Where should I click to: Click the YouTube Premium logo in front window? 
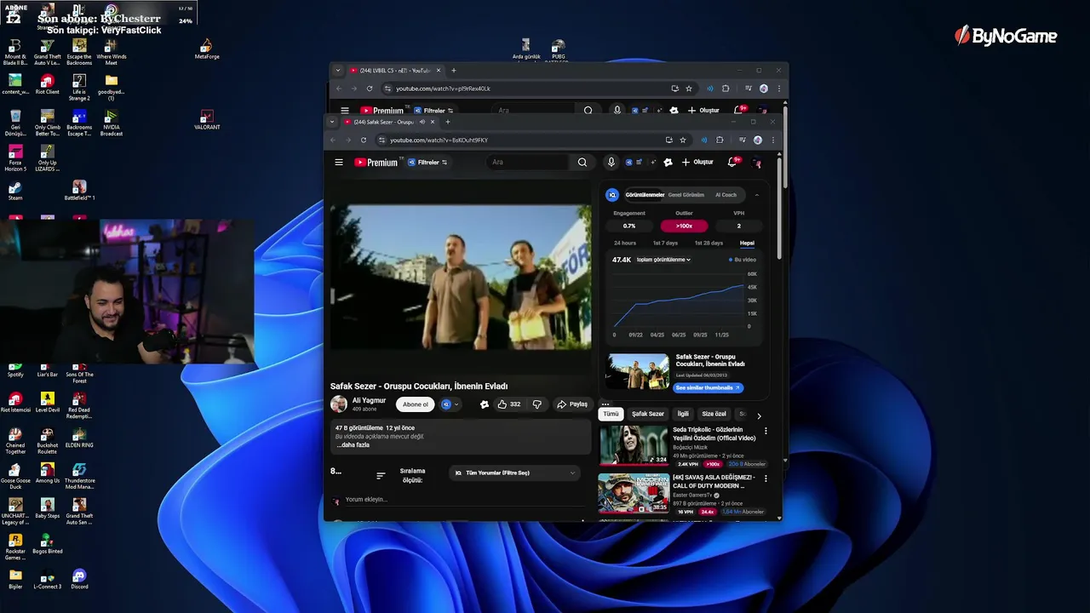tap(376, 162)
